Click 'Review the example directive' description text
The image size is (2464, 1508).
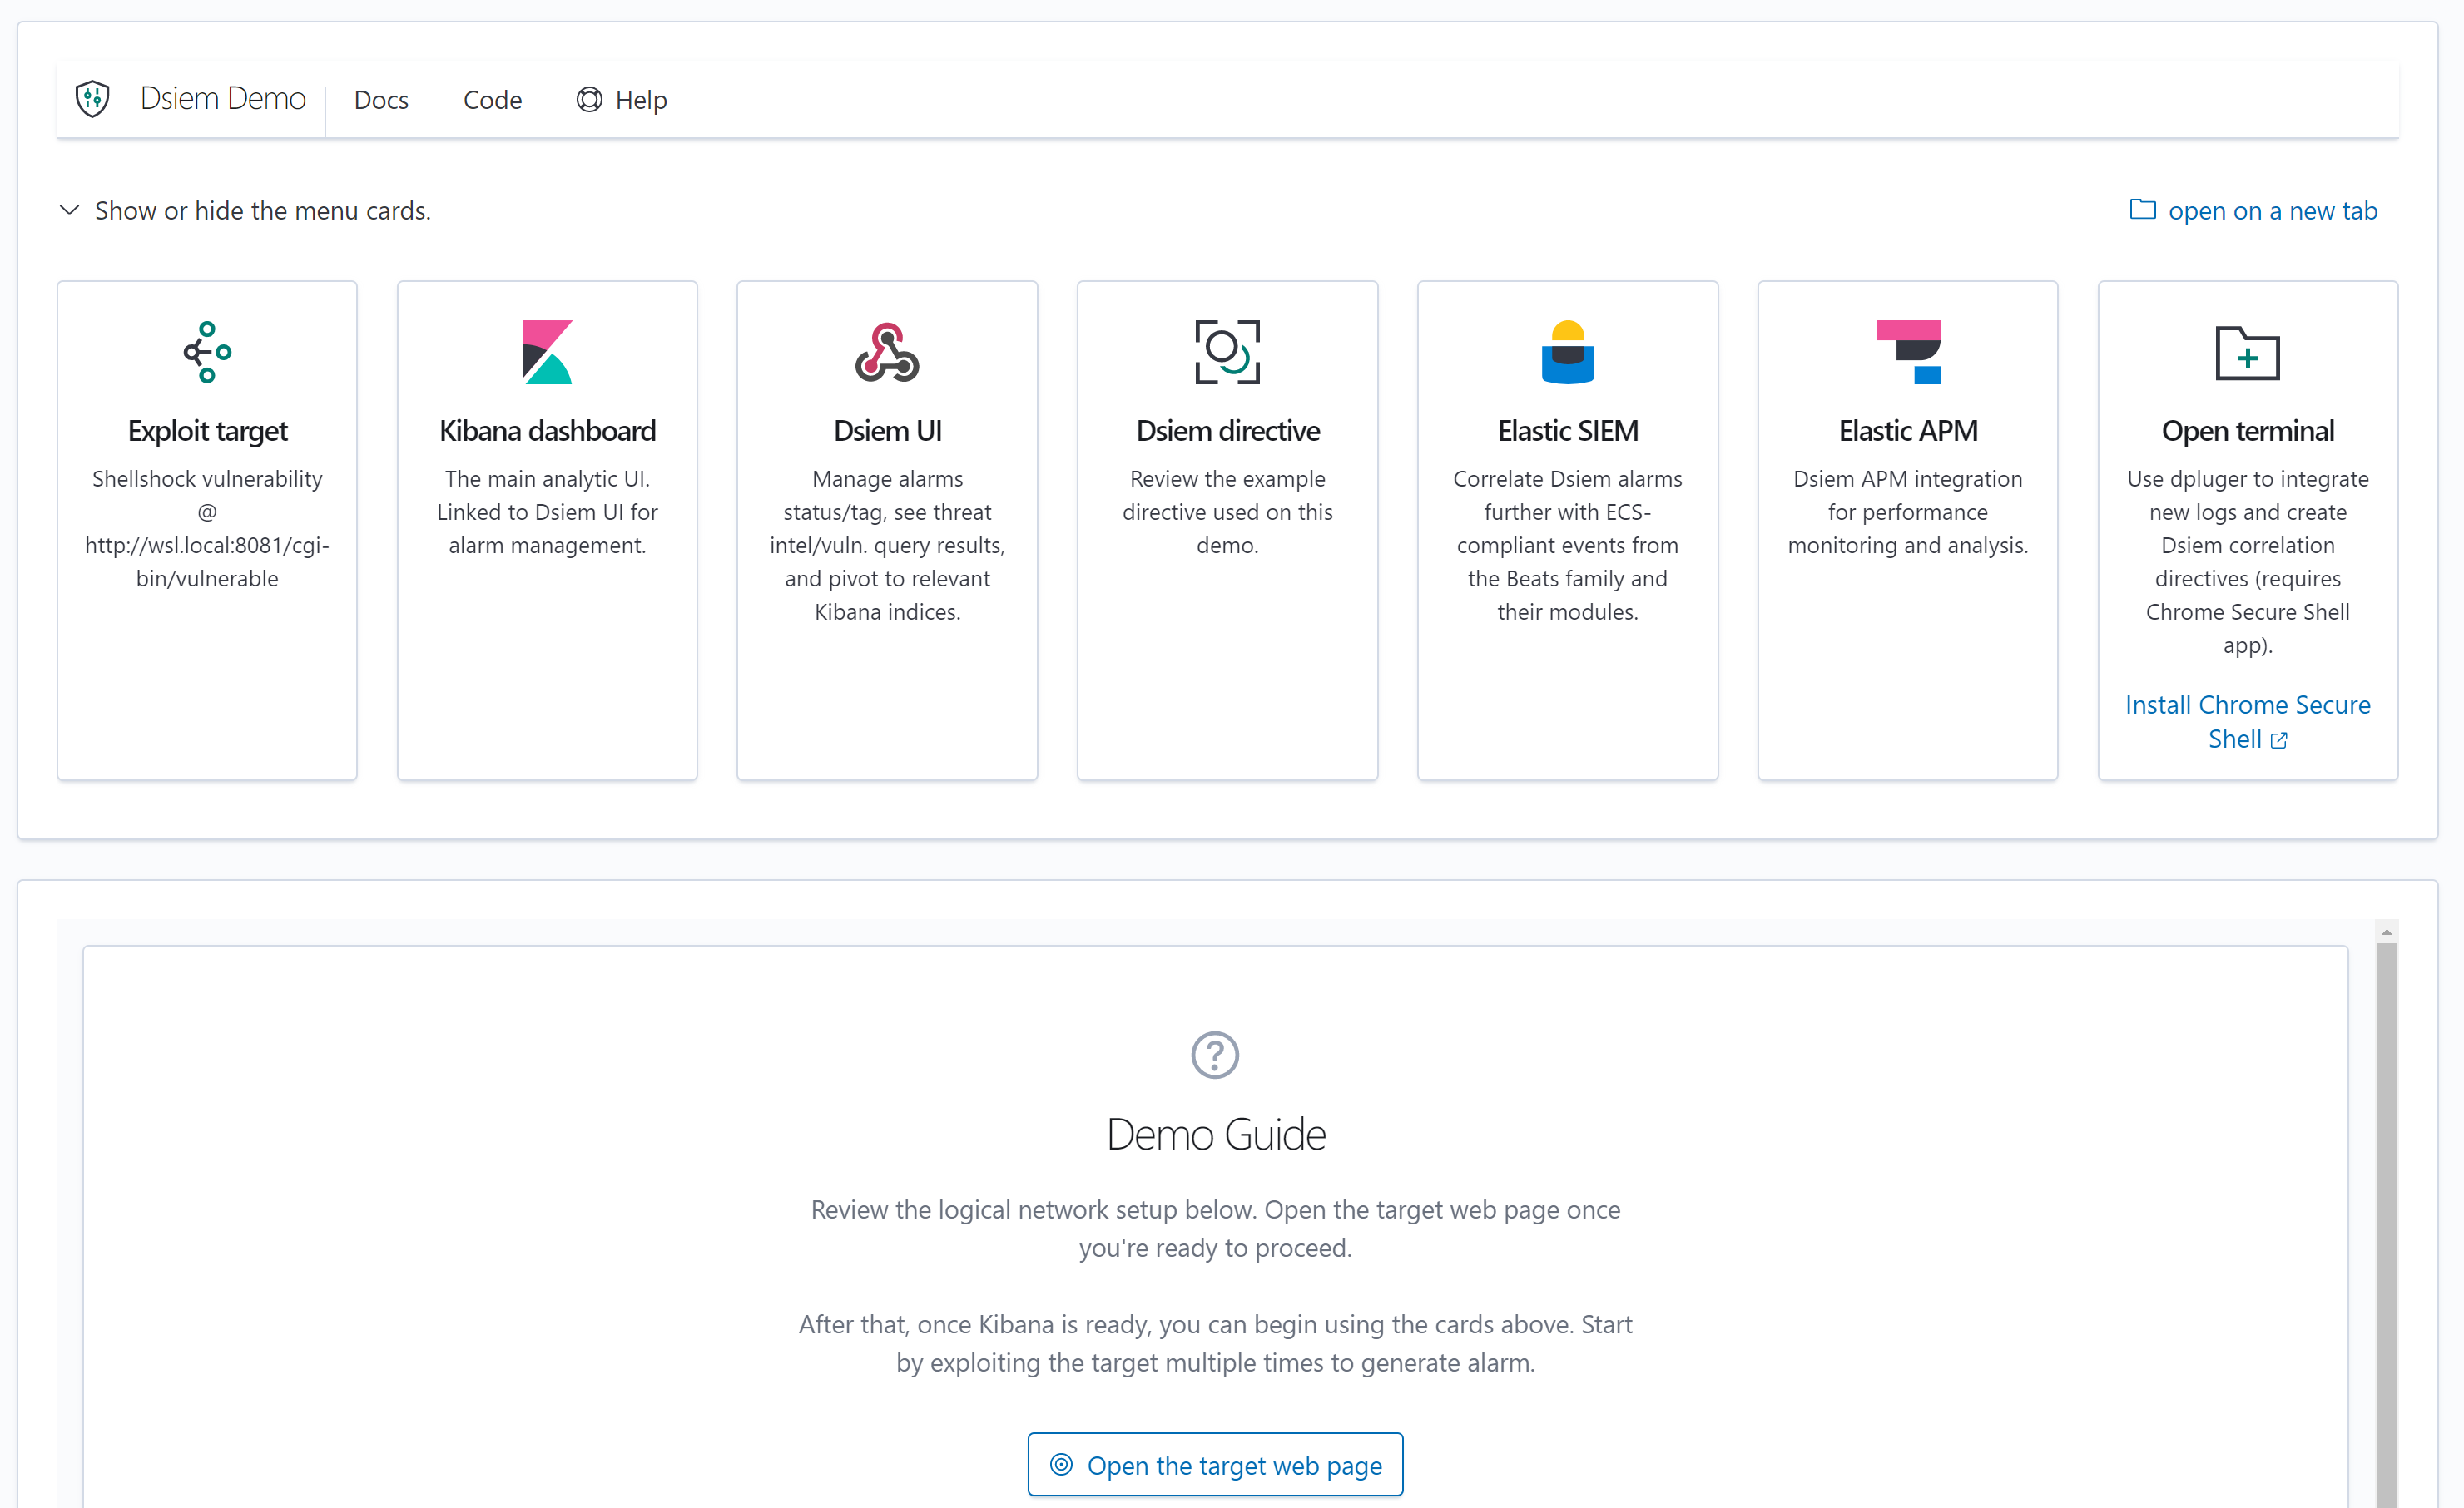click(1227, 512)
